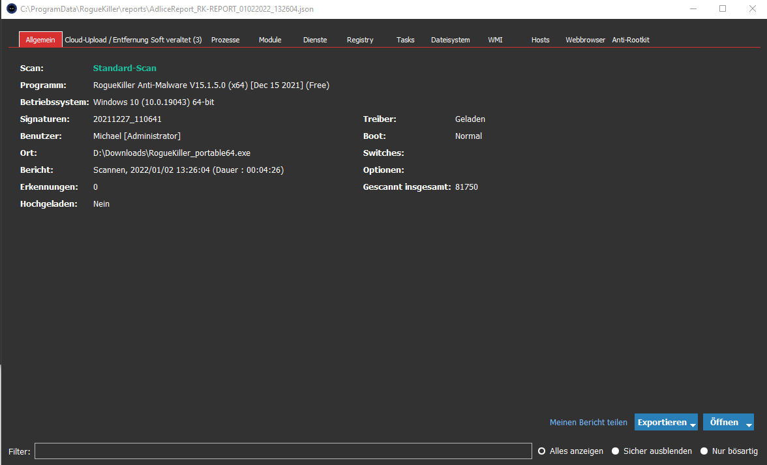Switch to the WMI tab
Screen dimensions: 767x465
(495, 40)
